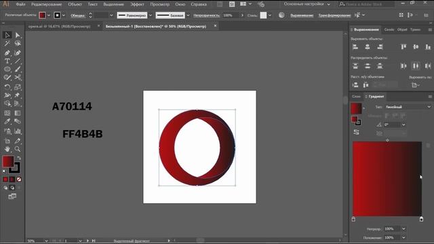Select the Ellipse tool

click(7, 69)
